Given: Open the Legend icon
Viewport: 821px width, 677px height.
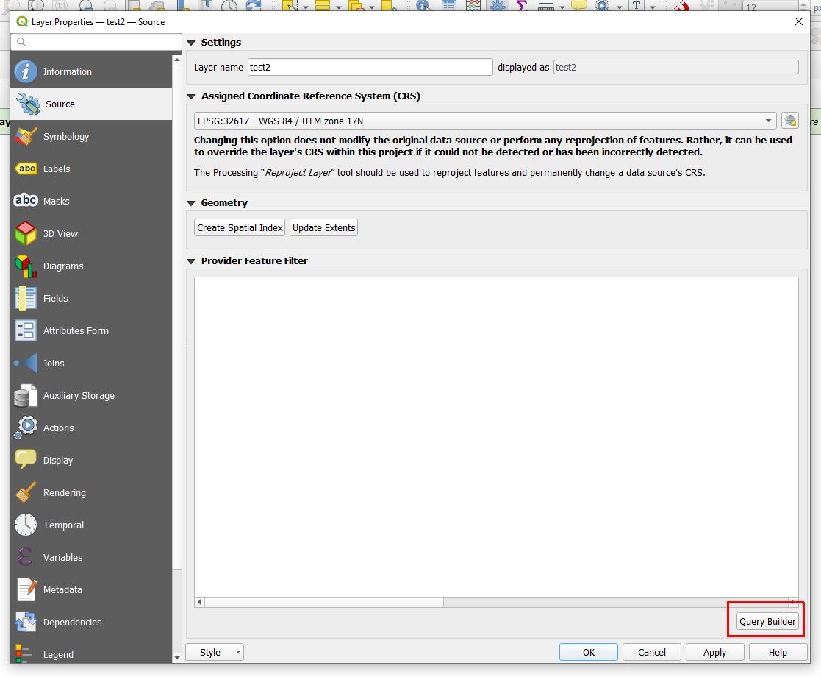Looking at the screenshot, I should pyautogui.click(x=24, y=654).
